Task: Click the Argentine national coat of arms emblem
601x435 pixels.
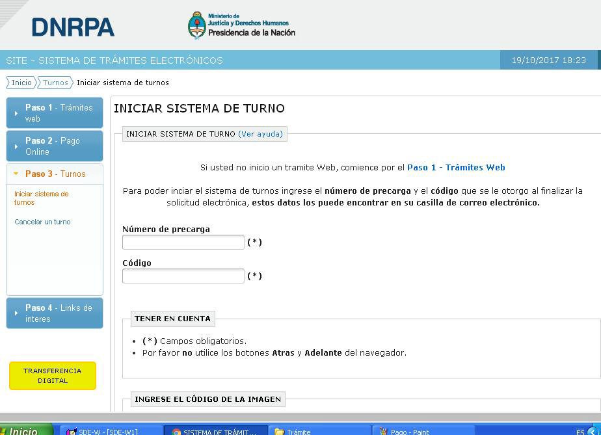Action: pos(196,25)
